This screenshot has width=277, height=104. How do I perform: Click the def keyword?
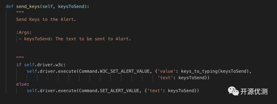(9, 6)
